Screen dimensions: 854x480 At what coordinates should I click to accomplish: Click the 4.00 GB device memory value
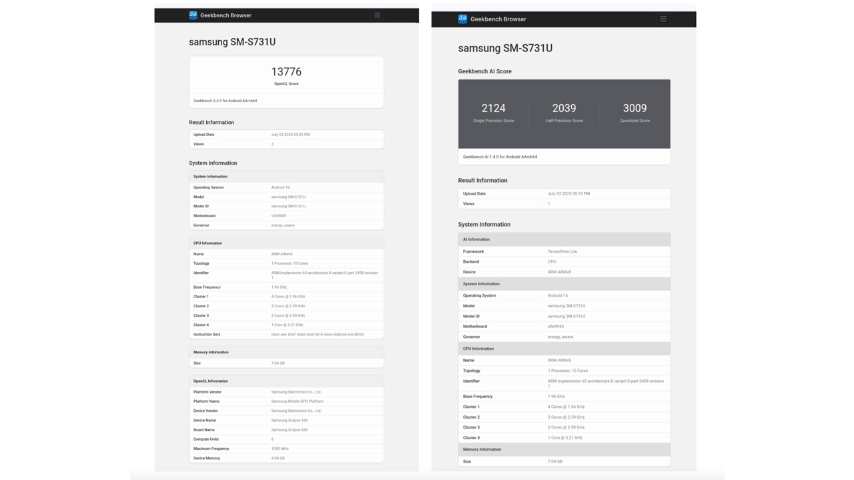[278, 458]
